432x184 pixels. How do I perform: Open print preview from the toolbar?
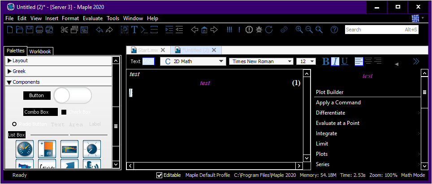pos(49,30)
